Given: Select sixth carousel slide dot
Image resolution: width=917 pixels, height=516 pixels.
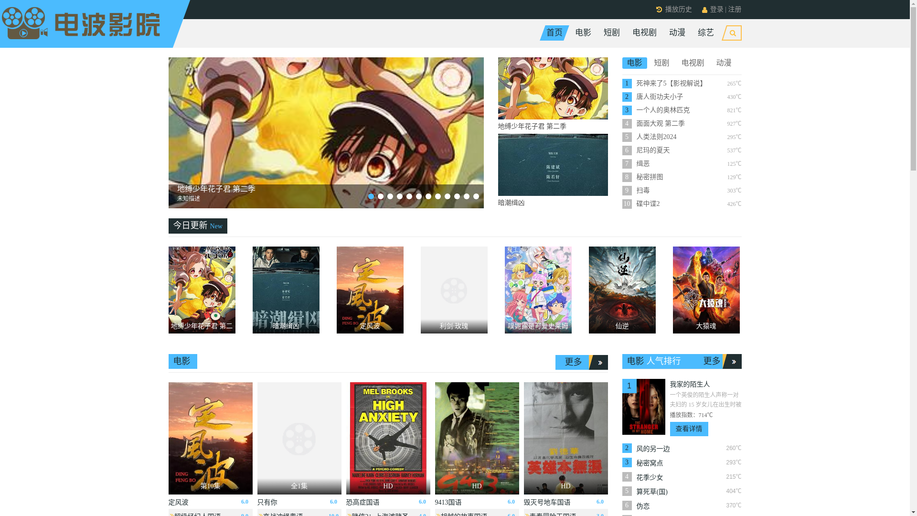Looking at the screenshot, I should pos(419,196).
